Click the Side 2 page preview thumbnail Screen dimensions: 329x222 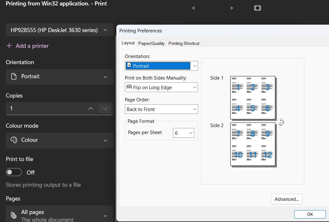pyautogui.click(x=253, y=144)
